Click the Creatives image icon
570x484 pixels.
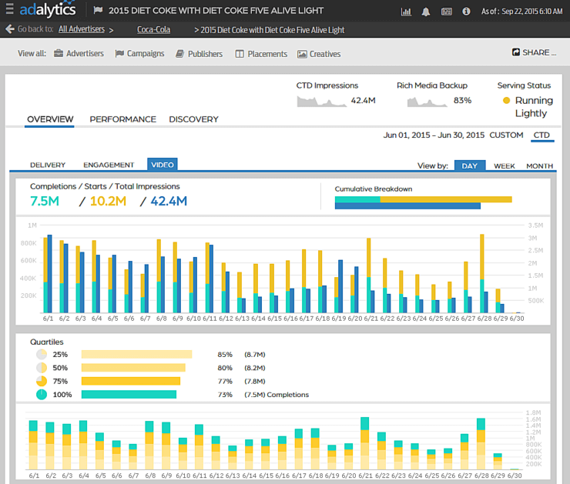[302, 54]
